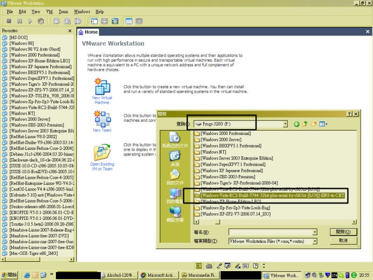Click the help question mark in Open dialog
Image resolution: width=373 pixels, height=280 pixels.
tap(349, 114)
